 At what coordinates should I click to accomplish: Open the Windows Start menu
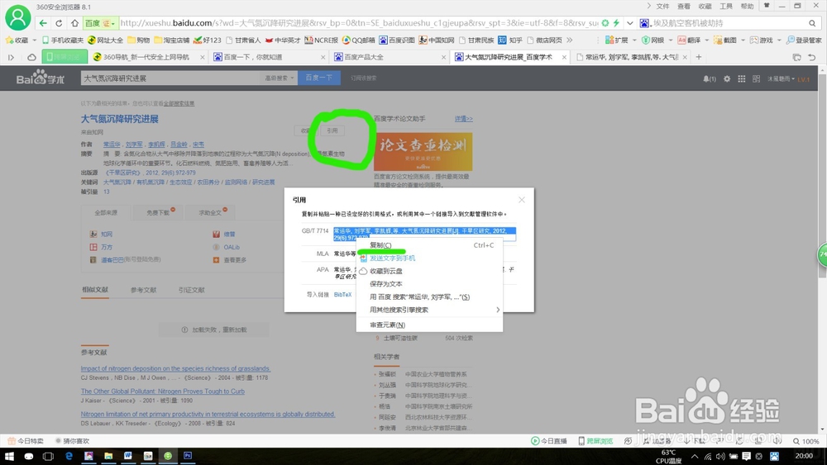pos(9,456)
